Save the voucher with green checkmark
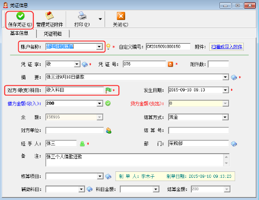 click(20, 19)
